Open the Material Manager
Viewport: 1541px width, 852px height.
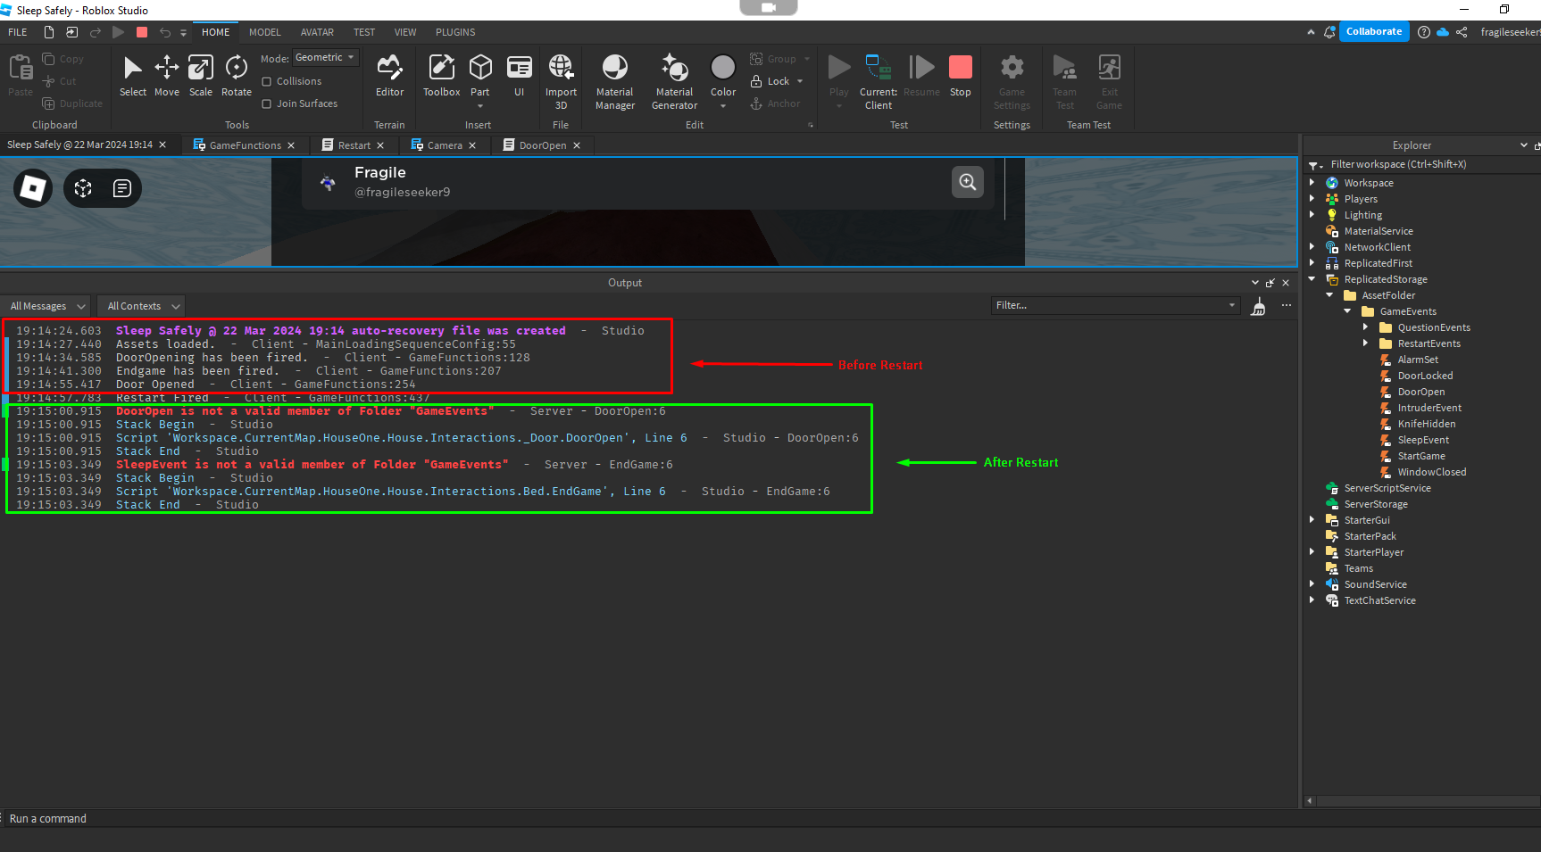pyautogui.click(x=614, y=79)
